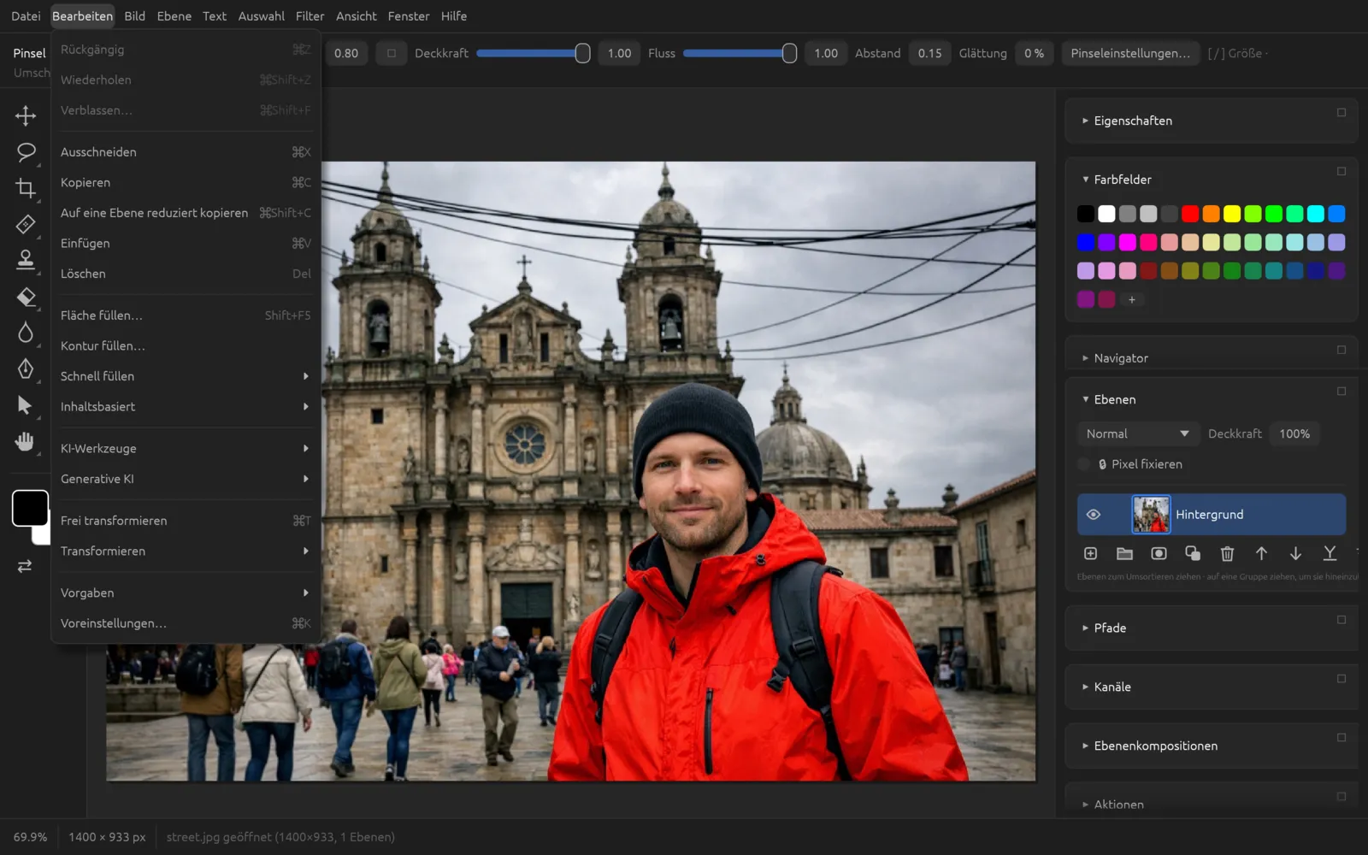Select the Clone Stamp tool

point(26,260)
